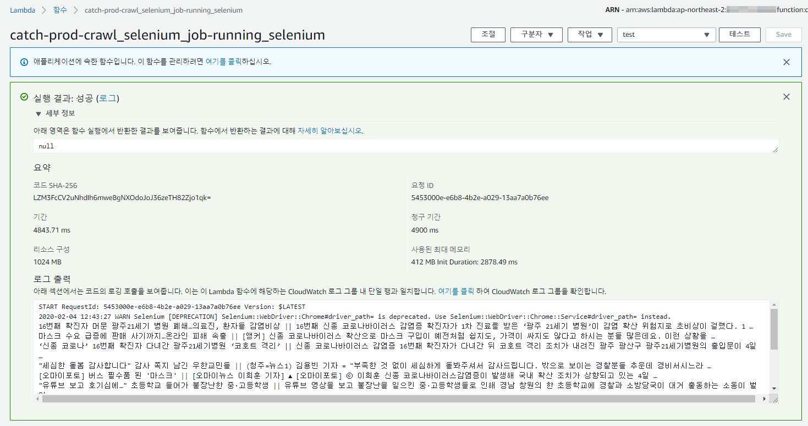This screenshot has width=808, height=426.
Task: Click the 로그 출력 heading
Action: pos(52,279)
